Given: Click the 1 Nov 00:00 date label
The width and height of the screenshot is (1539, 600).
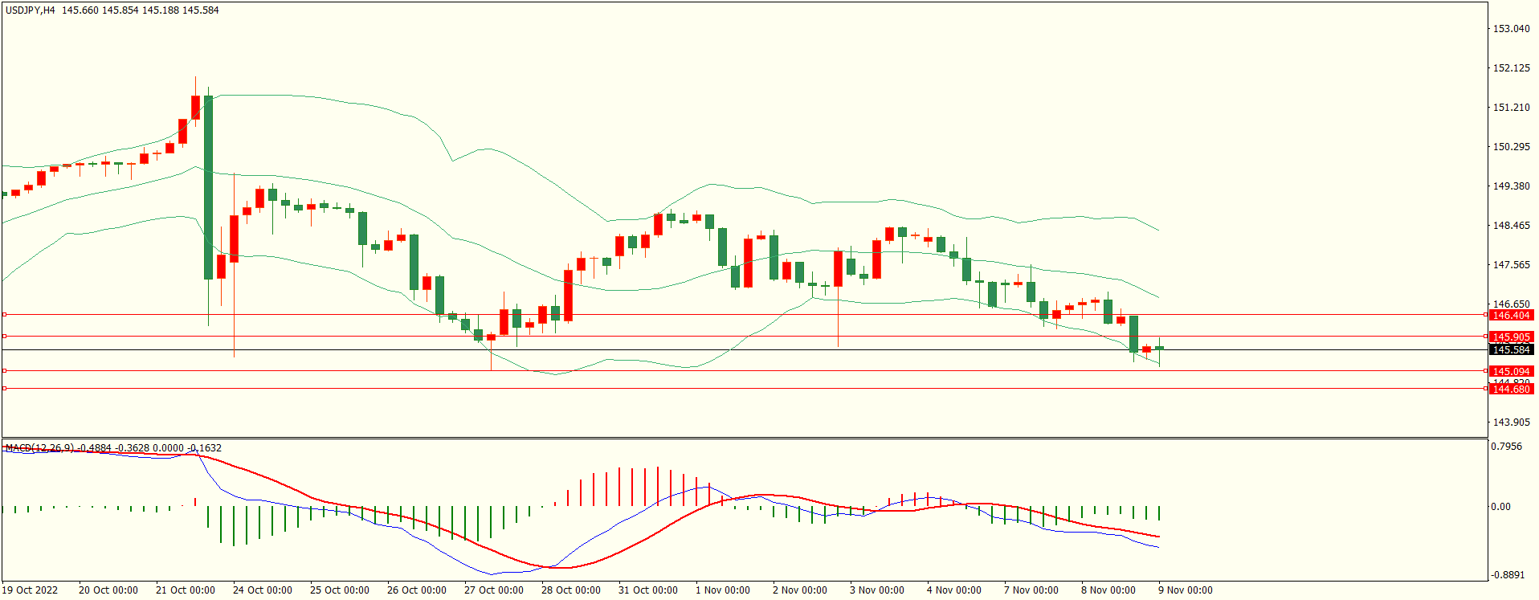Looking at the screenshot, I should click(722, 590).
